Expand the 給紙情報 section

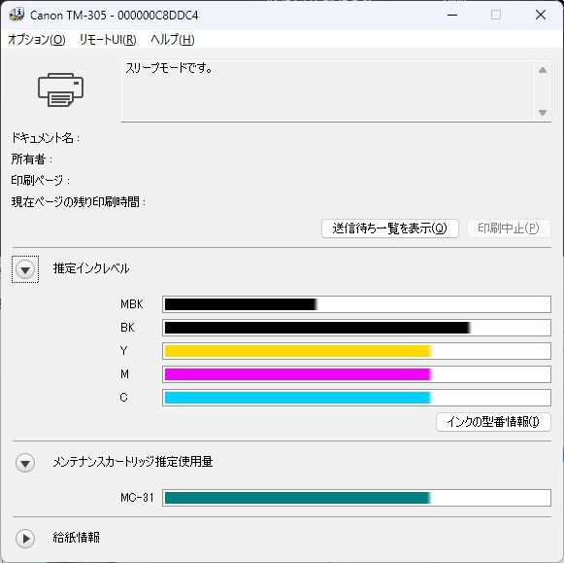coord(25,539)
